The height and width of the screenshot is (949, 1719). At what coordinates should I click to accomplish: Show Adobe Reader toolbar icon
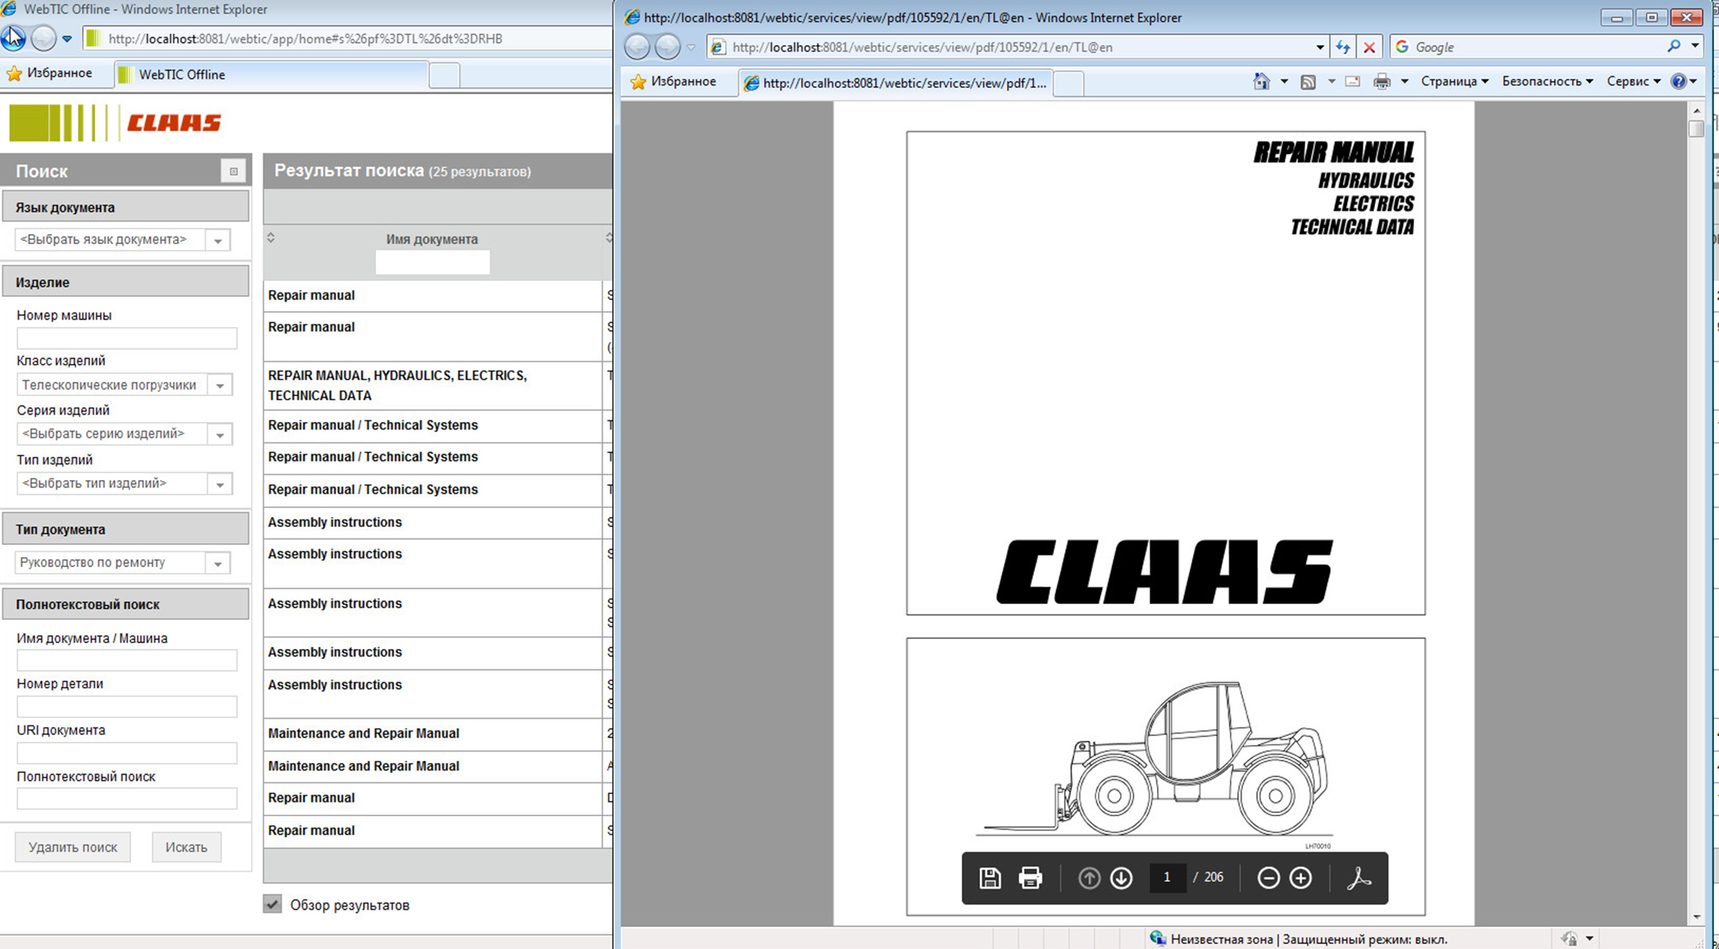tap(1358, 878)
